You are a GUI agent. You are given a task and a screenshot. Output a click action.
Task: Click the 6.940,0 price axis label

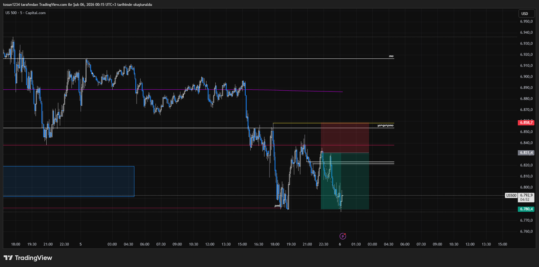point(526,33)
